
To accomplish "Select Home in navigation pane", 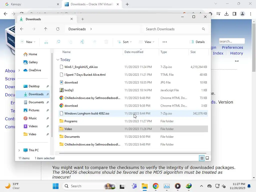I will pyautogui.click(x=33, y=54).
